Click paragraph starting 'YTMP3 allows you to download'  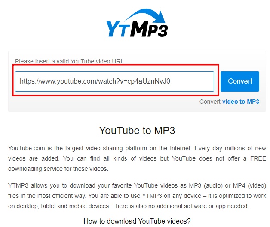[x=137, y=196]
